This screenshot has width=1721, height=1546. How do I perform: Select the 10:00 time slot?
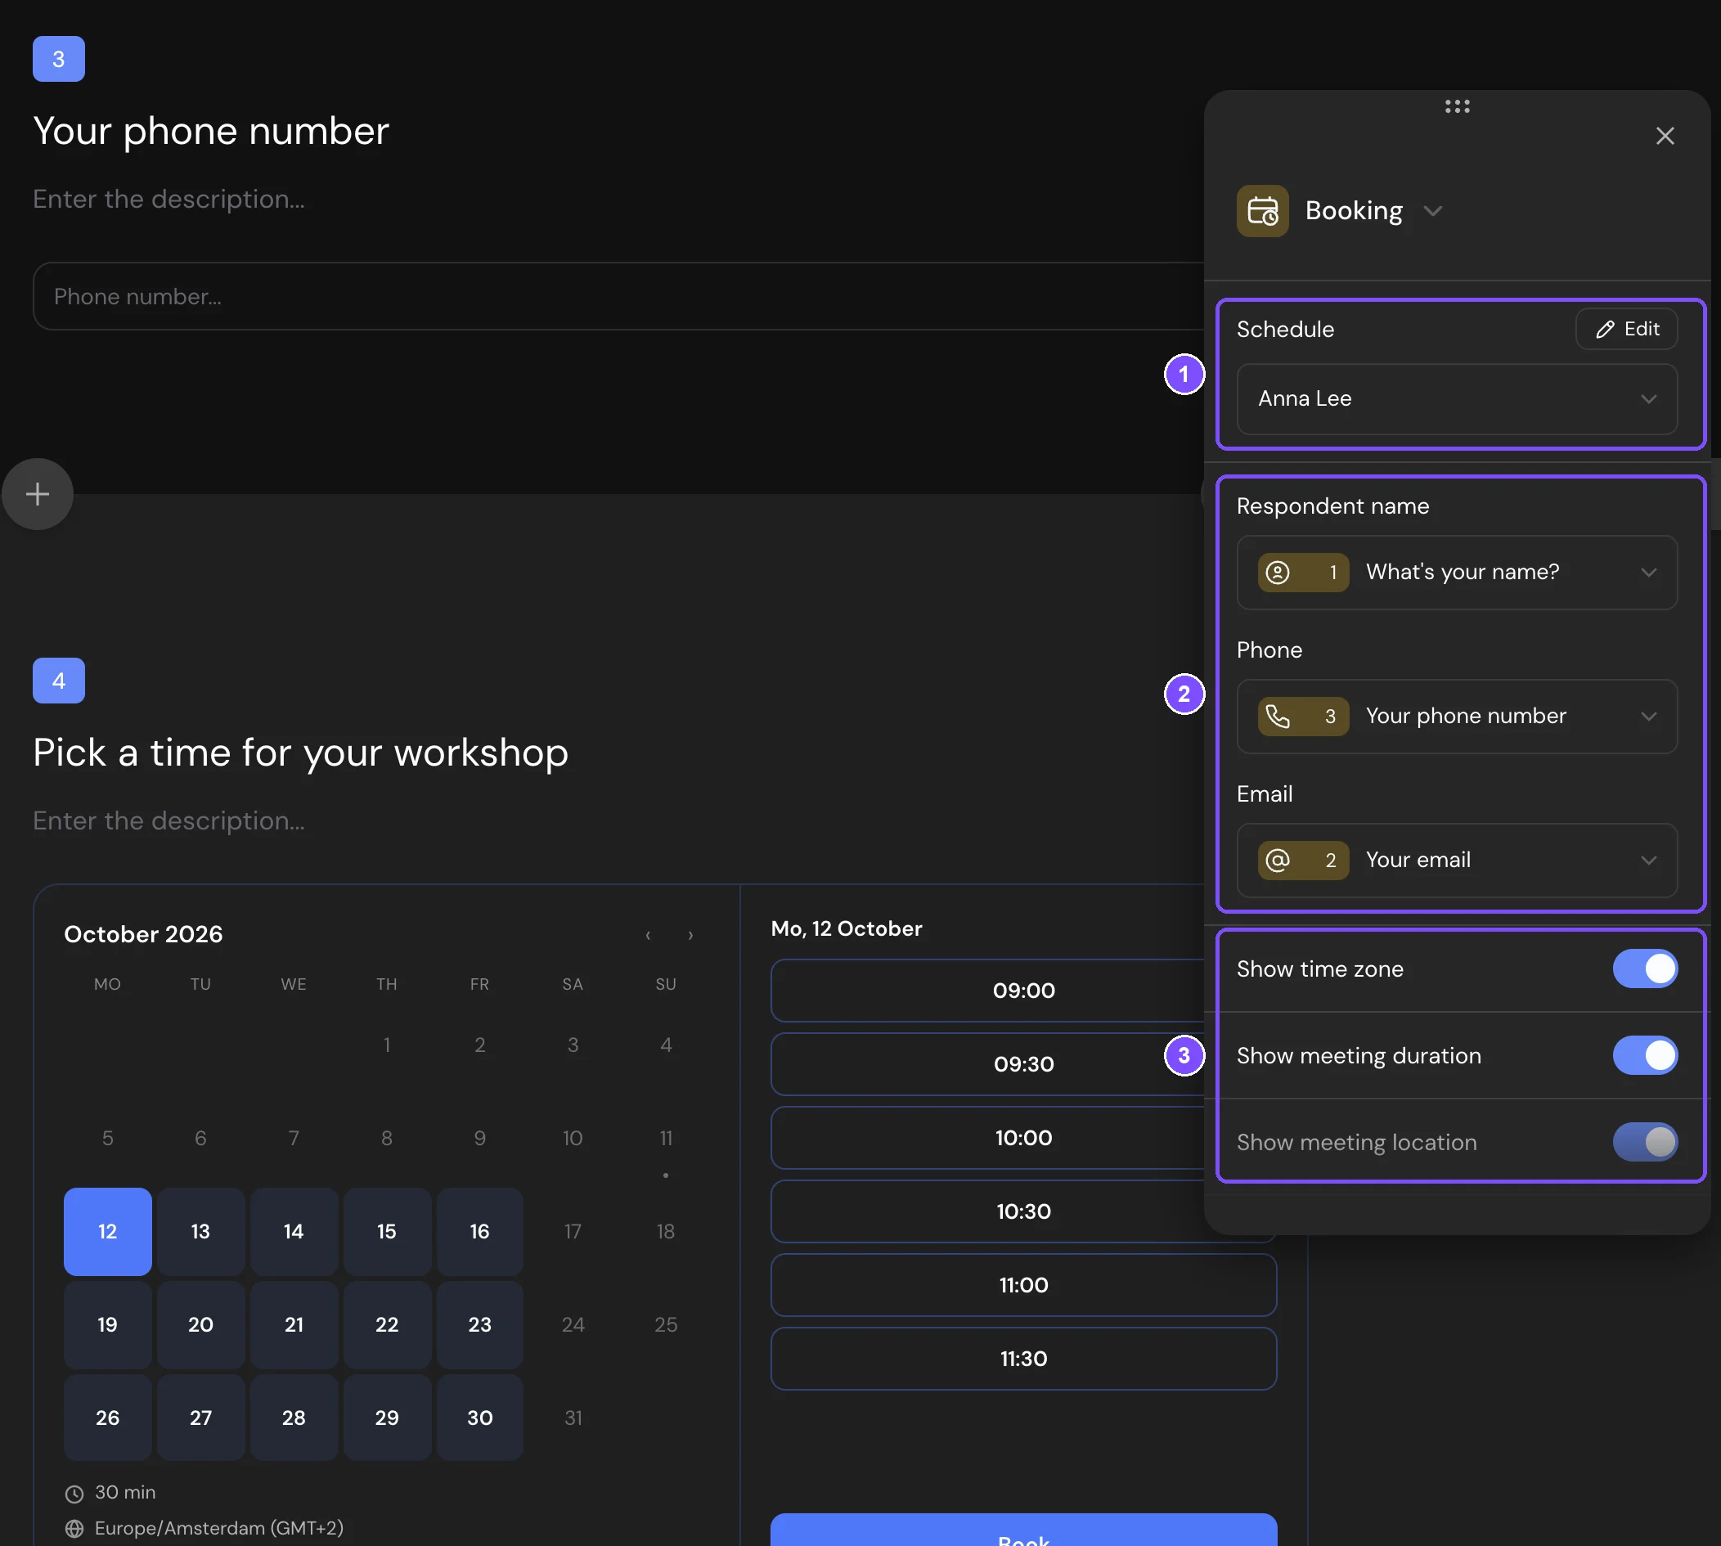1023,1139
